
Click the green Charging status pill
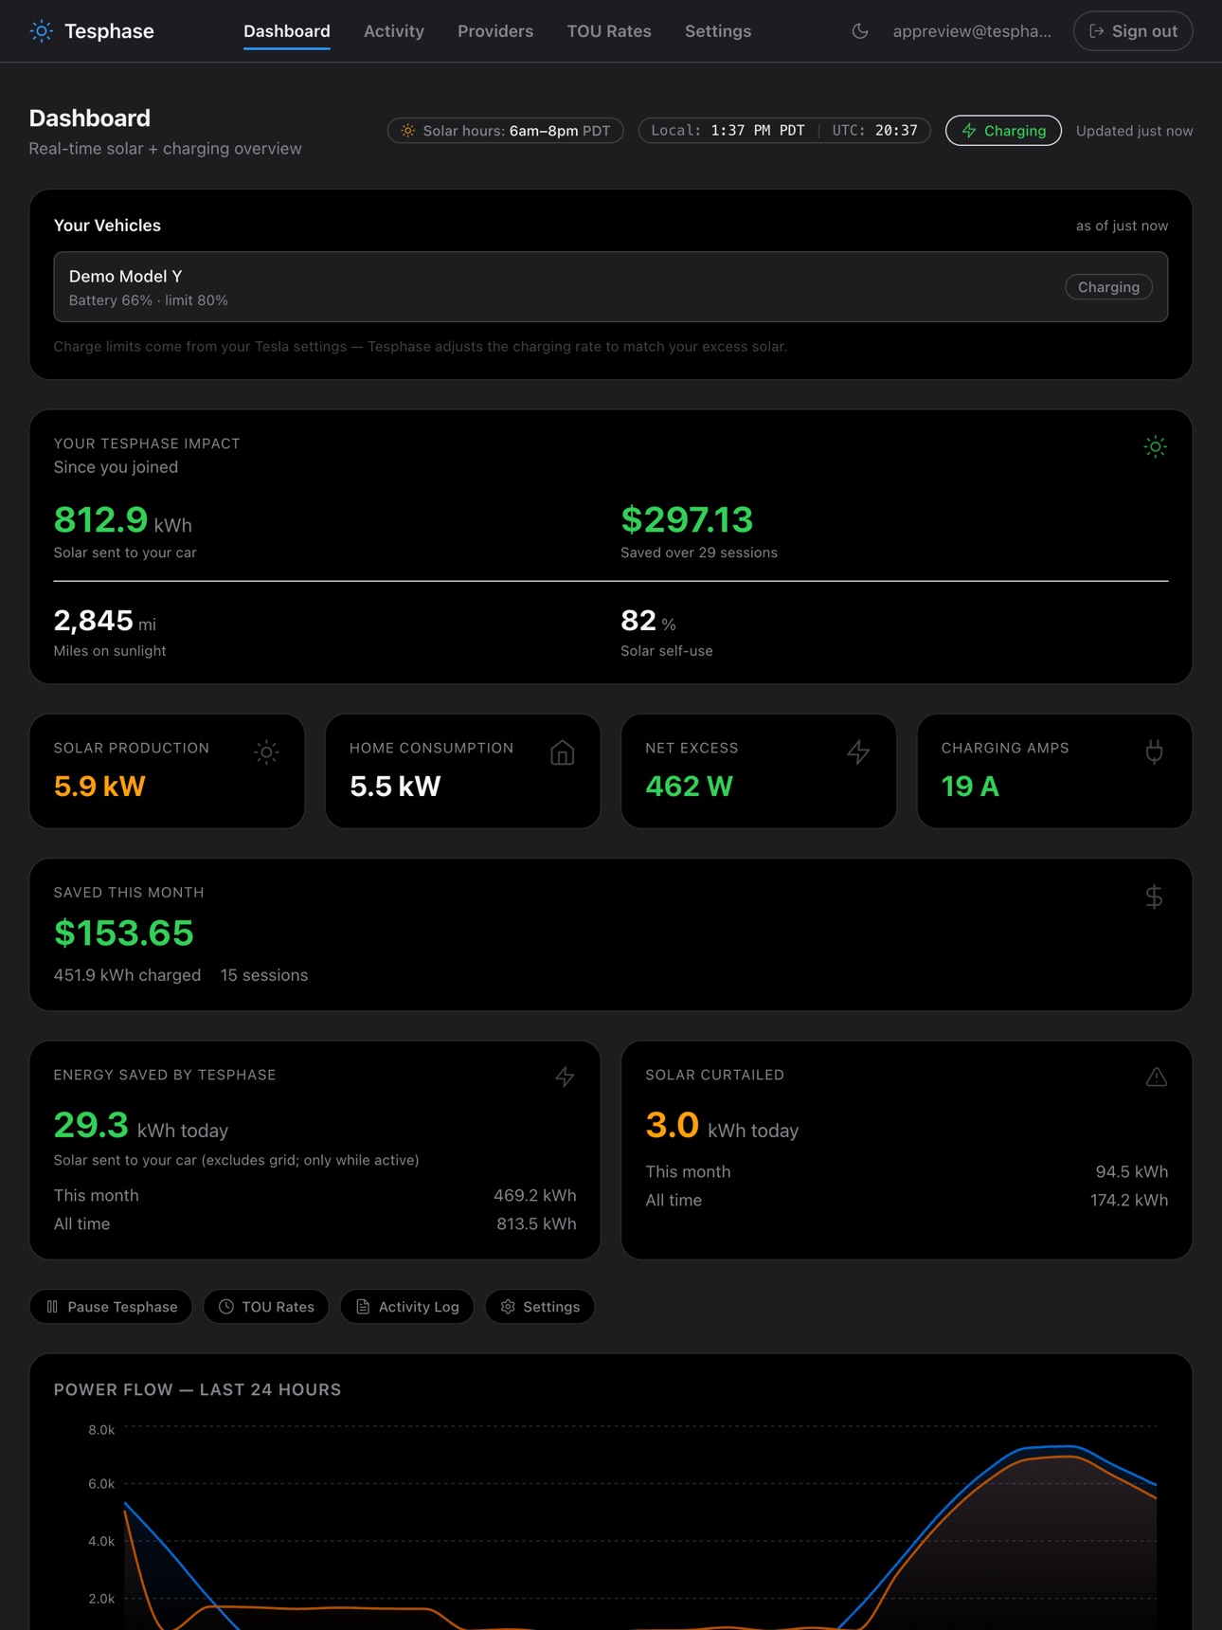pyautogui.click(x=1003, y=131)
